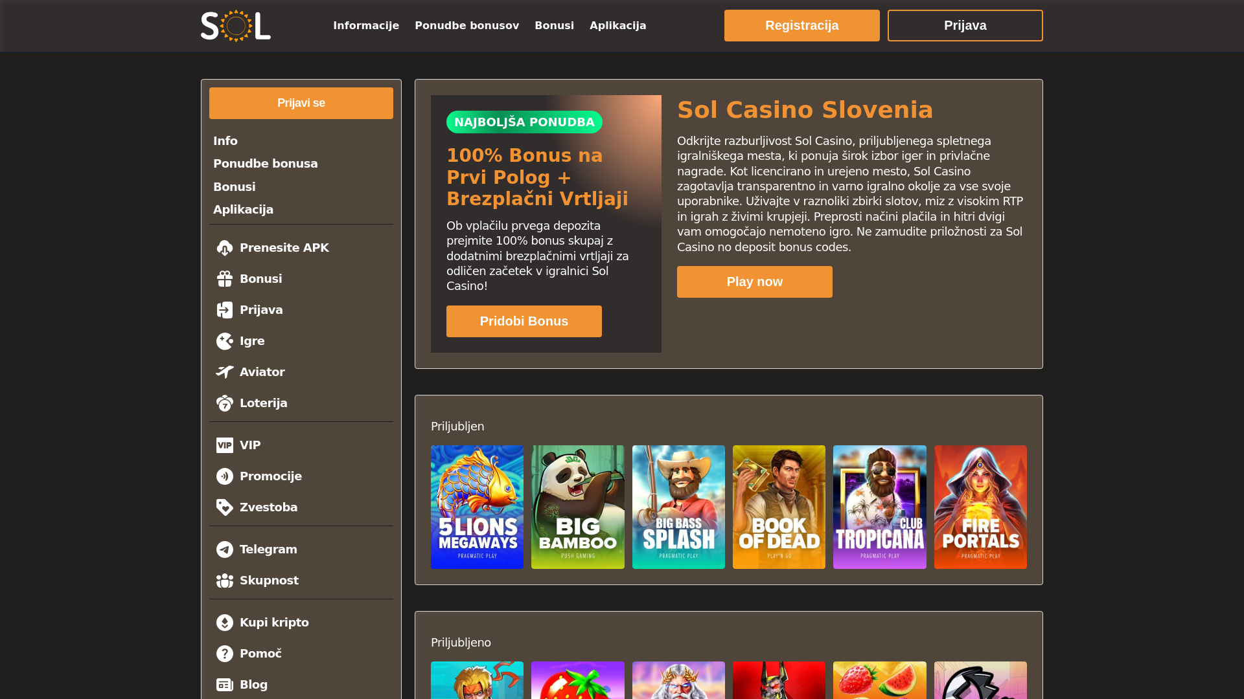Open Info link in sidebar
1244x699 pixels.
225,141
